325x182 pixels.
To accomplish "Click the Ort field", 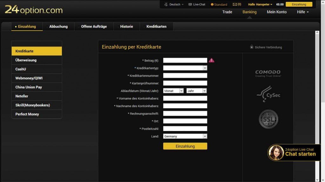I will pyautogui.click(x=185, y=121).
